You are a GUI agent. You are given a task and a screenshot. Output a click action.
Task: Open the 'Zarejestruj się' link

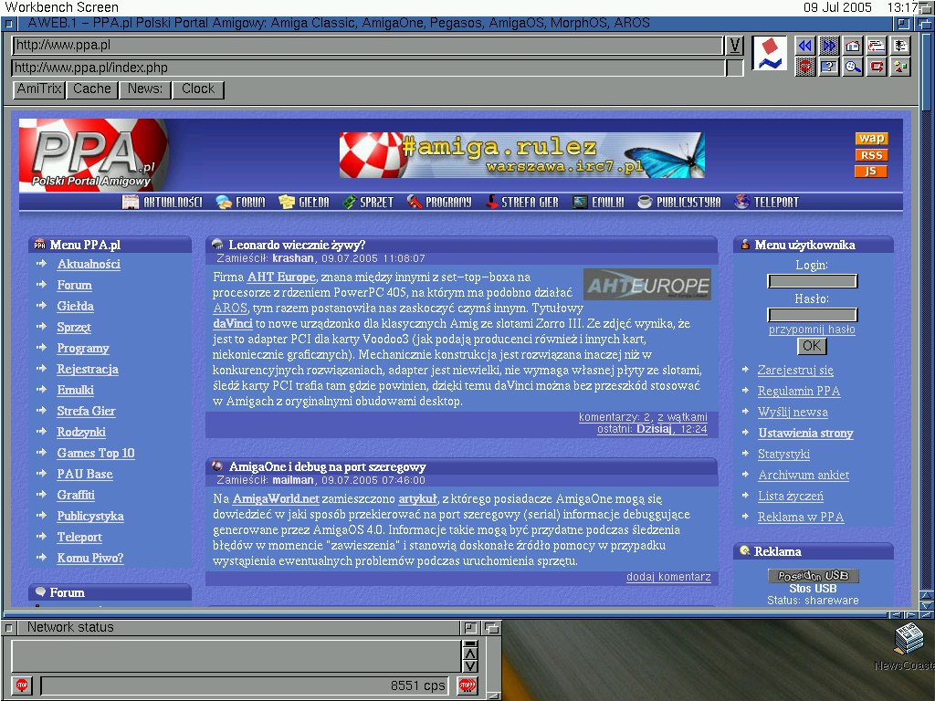point(795,371)
